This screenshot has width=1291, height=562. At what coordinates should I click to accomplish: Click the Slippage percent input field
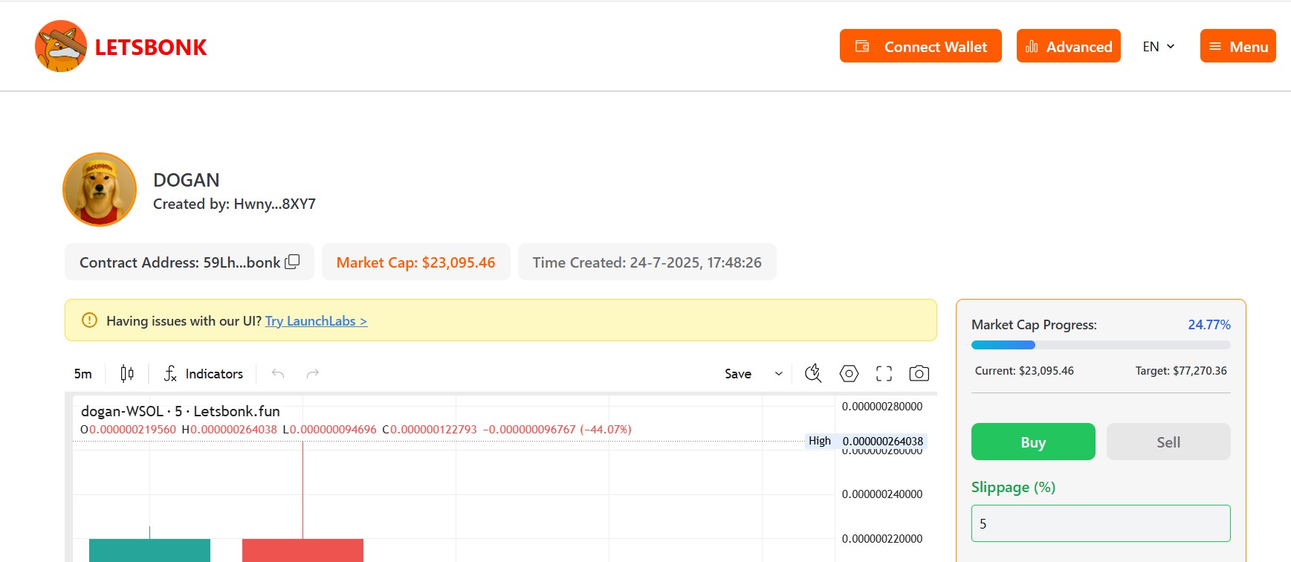coord(1101,523)
